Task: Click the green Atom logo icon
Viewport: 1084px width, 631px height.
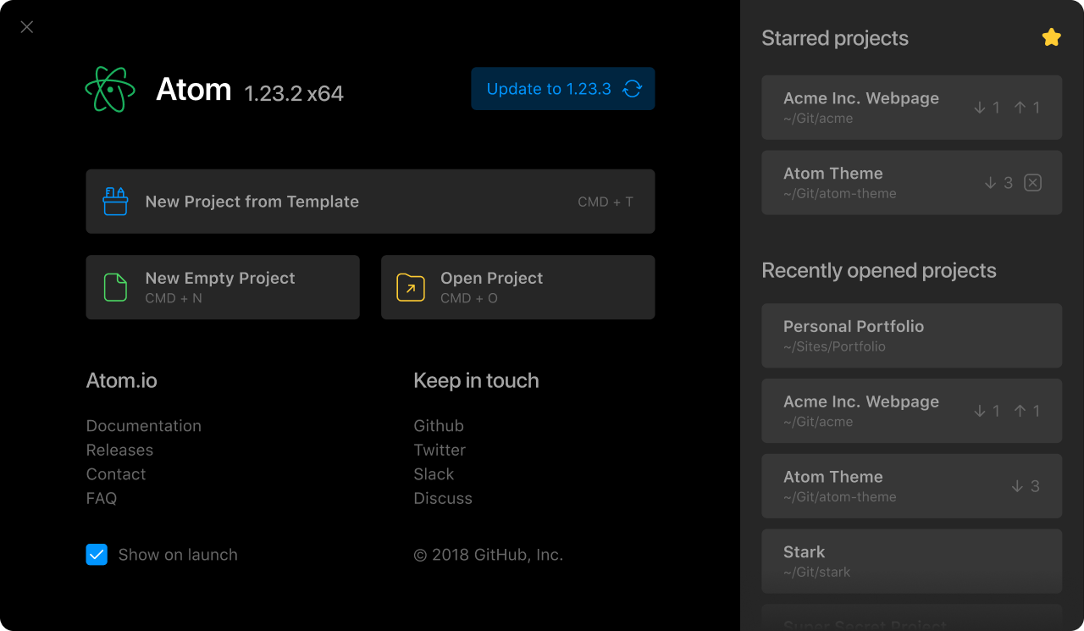Action: [110, 89]
